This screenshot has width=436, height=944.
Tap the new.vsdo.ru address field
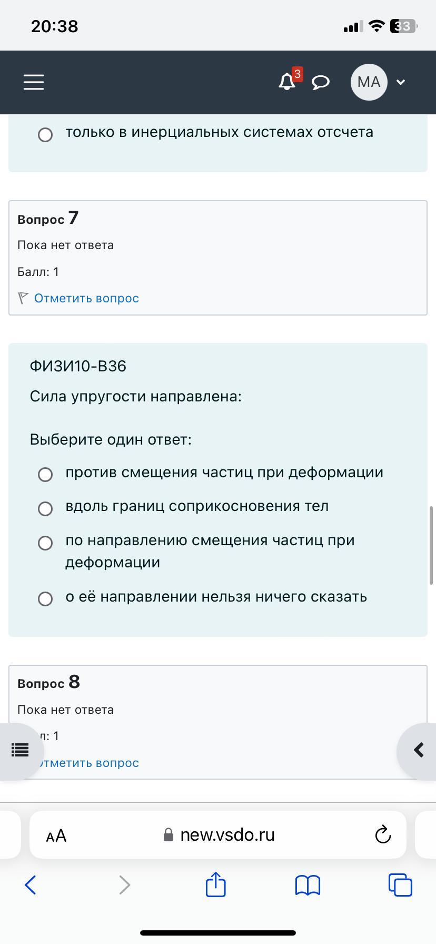(218, 835)
